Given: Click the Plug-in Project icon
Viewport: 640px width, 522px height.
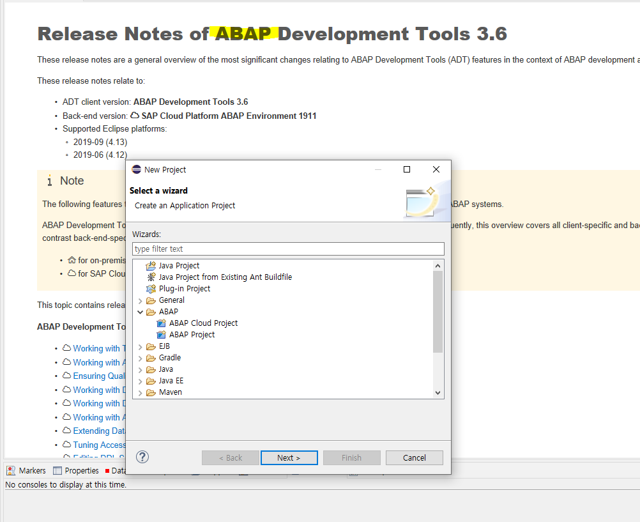Looking at the screenshot, I should [x=151, y=289].
